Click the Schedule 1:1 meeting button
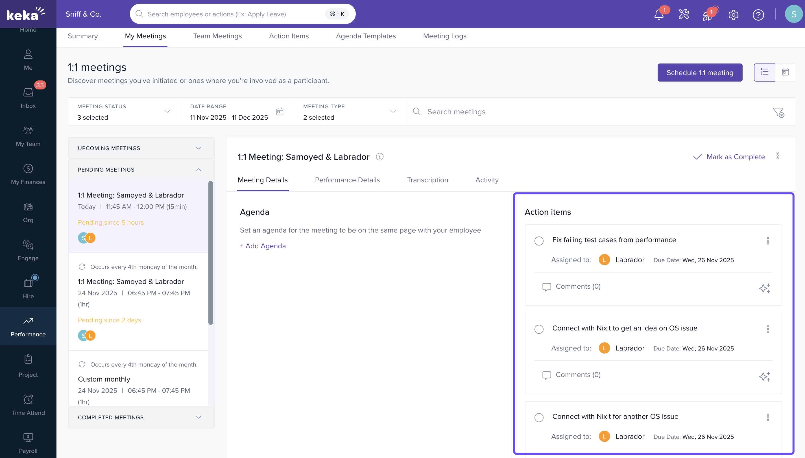The image size is (805, 458). point(700,73)
